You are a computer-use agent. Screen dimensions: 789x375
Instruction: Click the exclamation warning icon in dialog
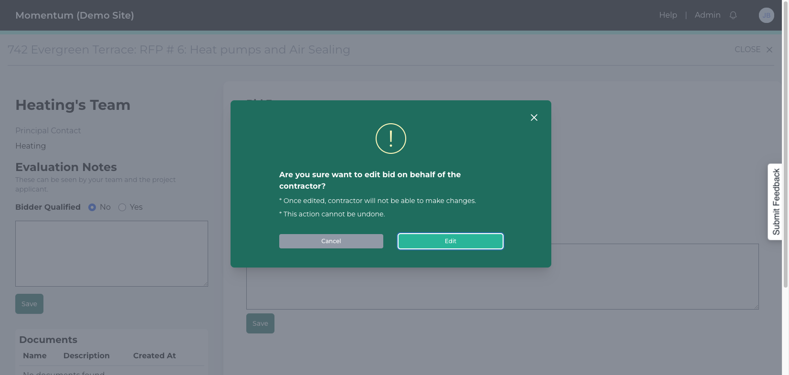pyautogui.click(x=391, y=139)
